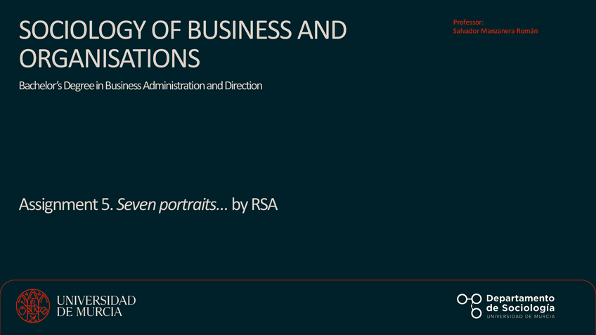
Task: Select the ORGANISATIONS title line
Action: pyautogui.click(x=110, y=59)
